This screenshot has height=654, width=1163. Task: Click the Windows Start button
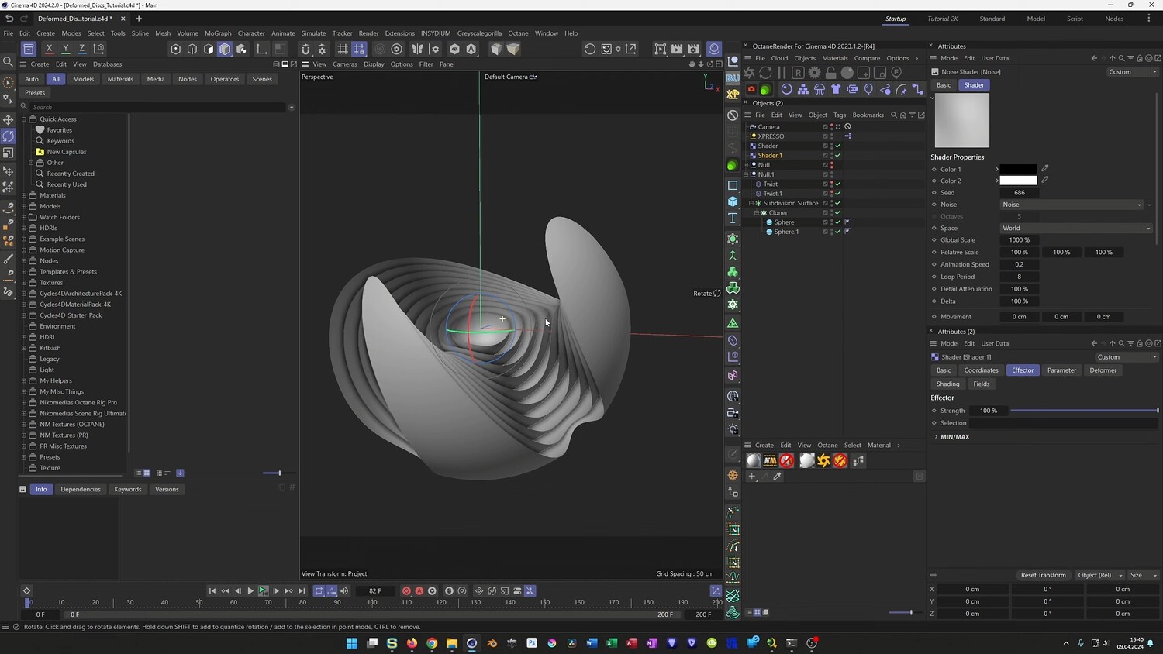(351, 643)
